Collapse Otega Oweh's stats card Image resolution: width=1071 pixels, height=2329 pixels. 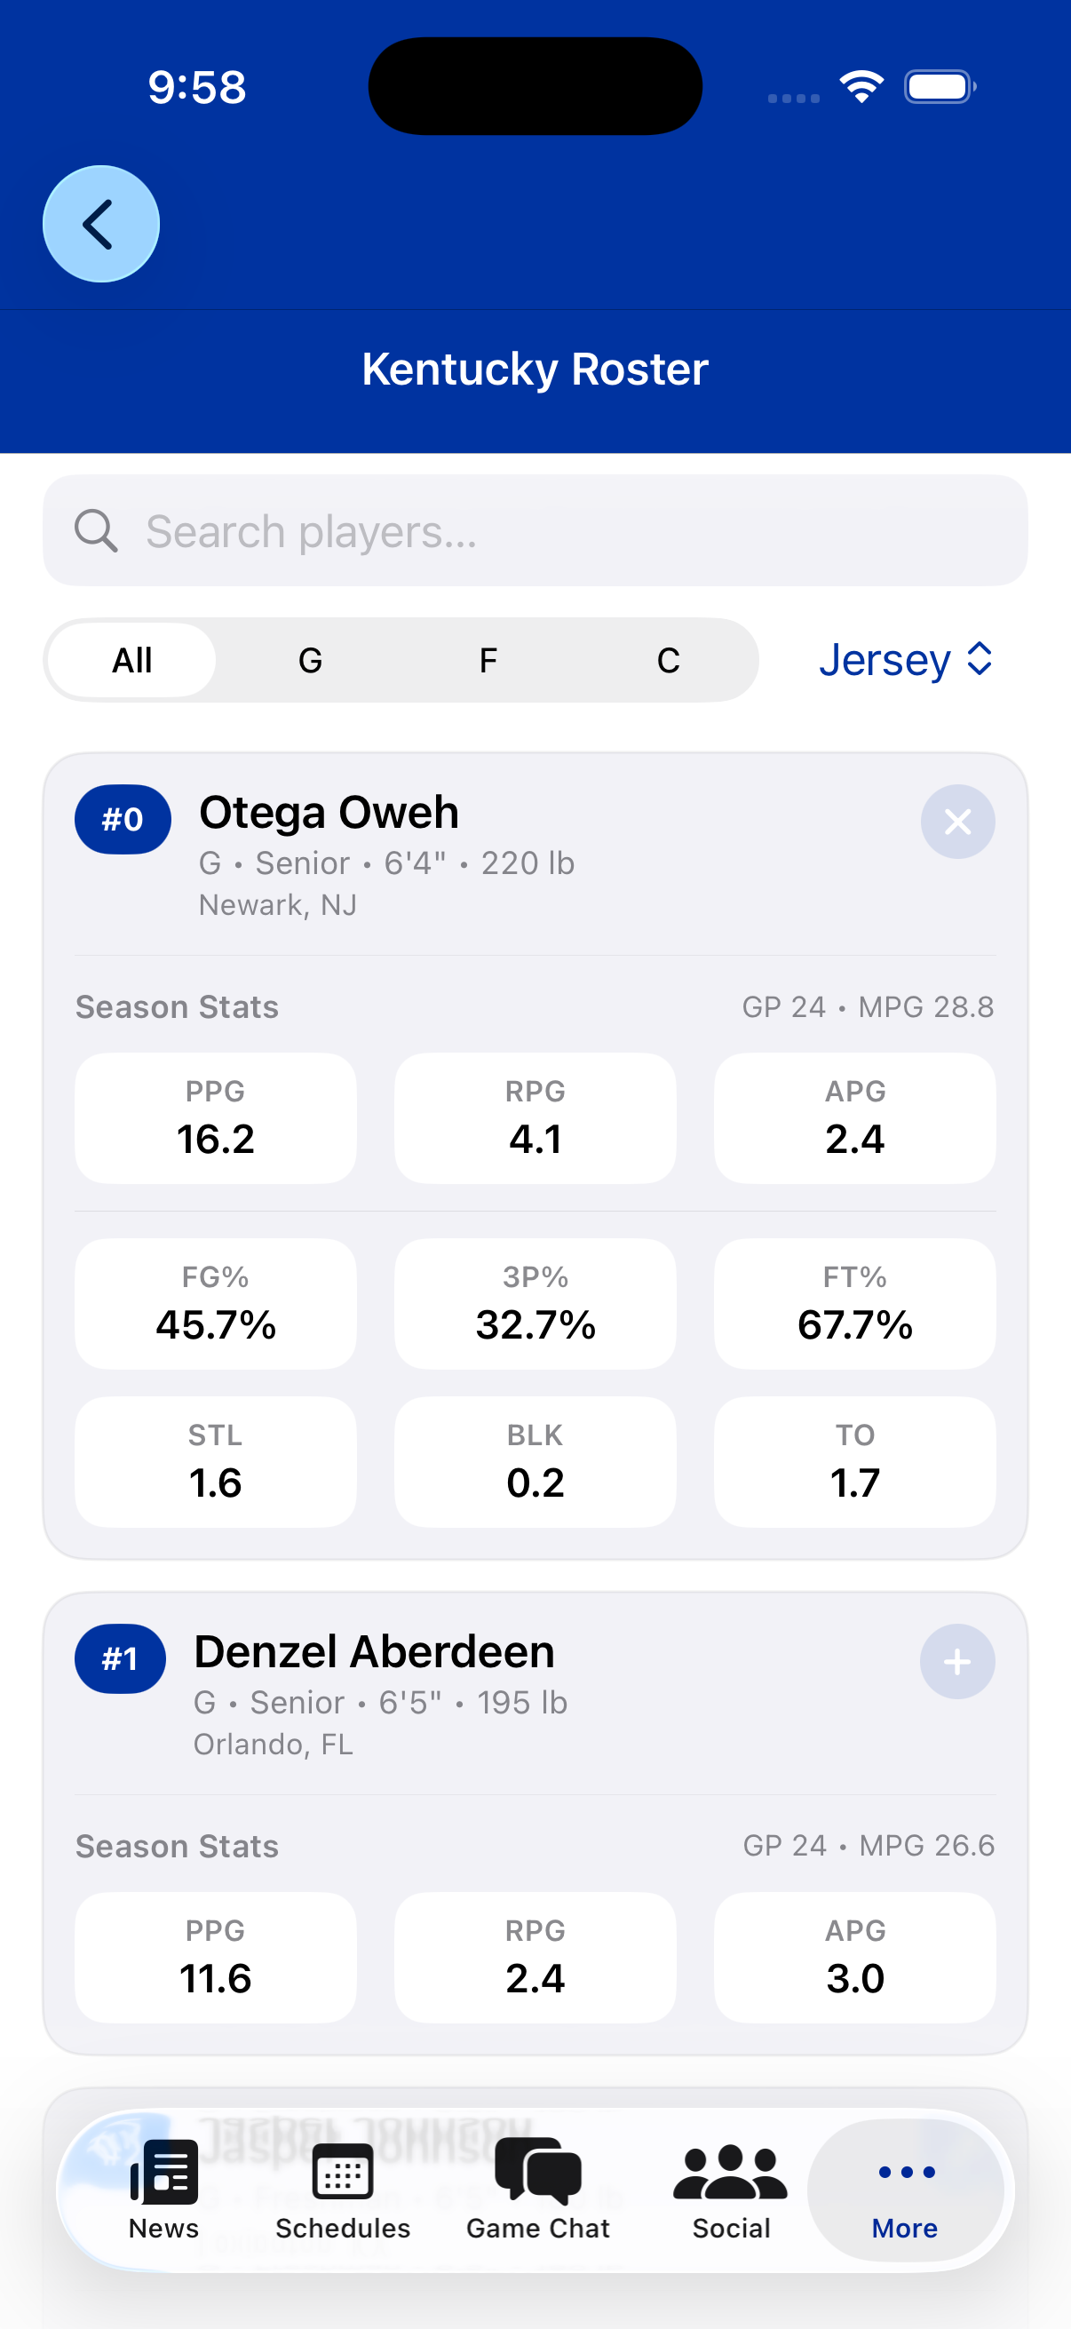point(957,821)
